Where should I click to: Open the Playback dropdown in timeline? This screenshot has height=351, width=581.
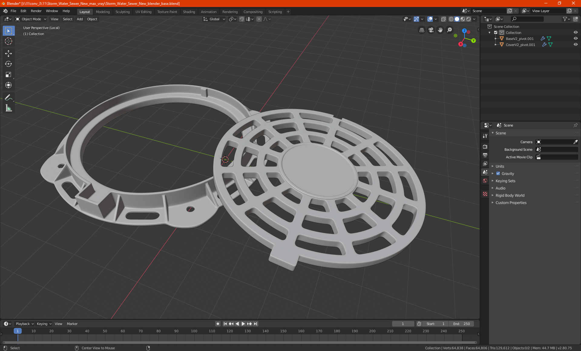click(x=25, y=324)
